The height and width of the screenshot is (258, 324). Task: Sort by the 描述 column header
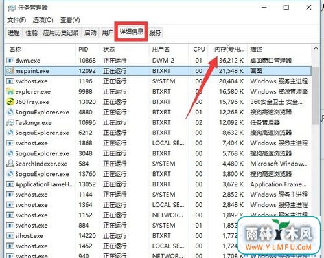click(x=279, y=49)
